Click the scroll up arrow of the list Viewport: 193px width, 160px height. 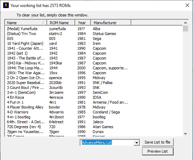[185, 23]
